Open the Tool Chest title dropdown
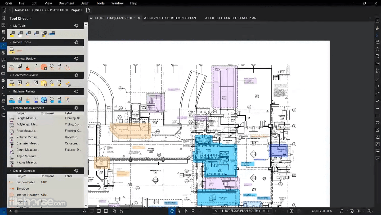This screenshot has width=381, height=215. (30, 18)
